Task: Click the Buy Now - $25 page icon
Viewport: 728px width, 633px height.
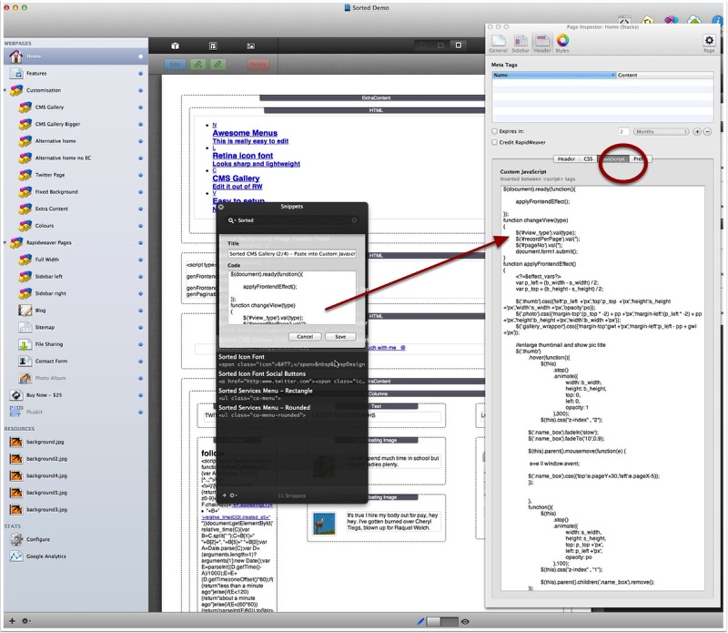Action: pyautogui.click(x=16, y=395)
